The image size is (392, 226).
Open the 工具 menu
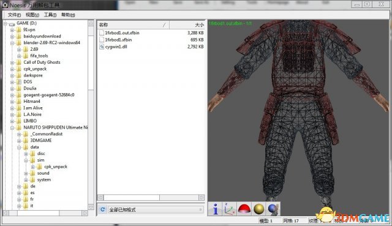point(50,15)
